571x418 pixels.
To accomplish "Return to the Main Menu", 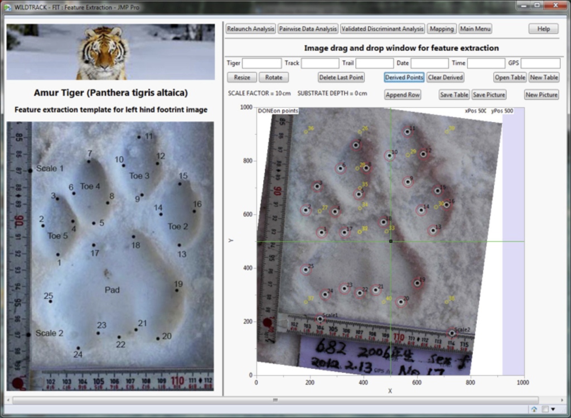I will coord(475,29).
